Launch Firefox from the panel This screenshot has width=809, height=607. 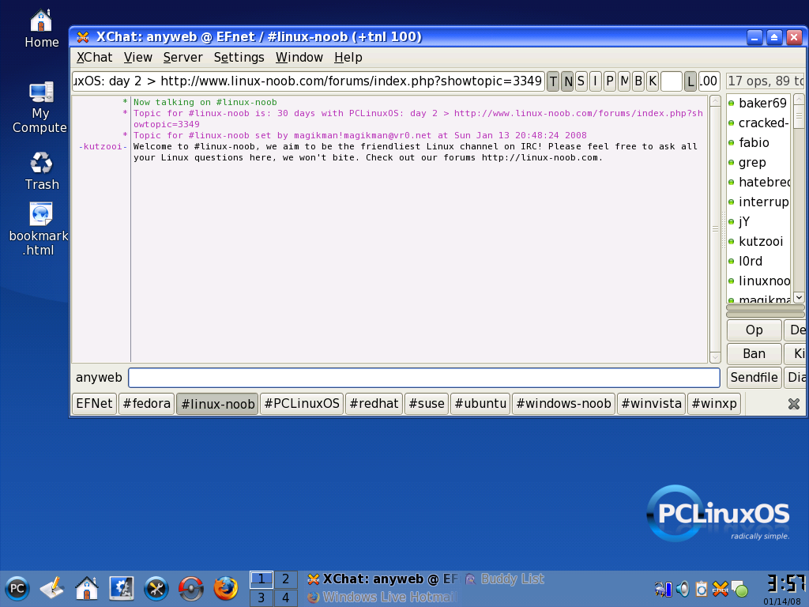[x=226, y=588]
